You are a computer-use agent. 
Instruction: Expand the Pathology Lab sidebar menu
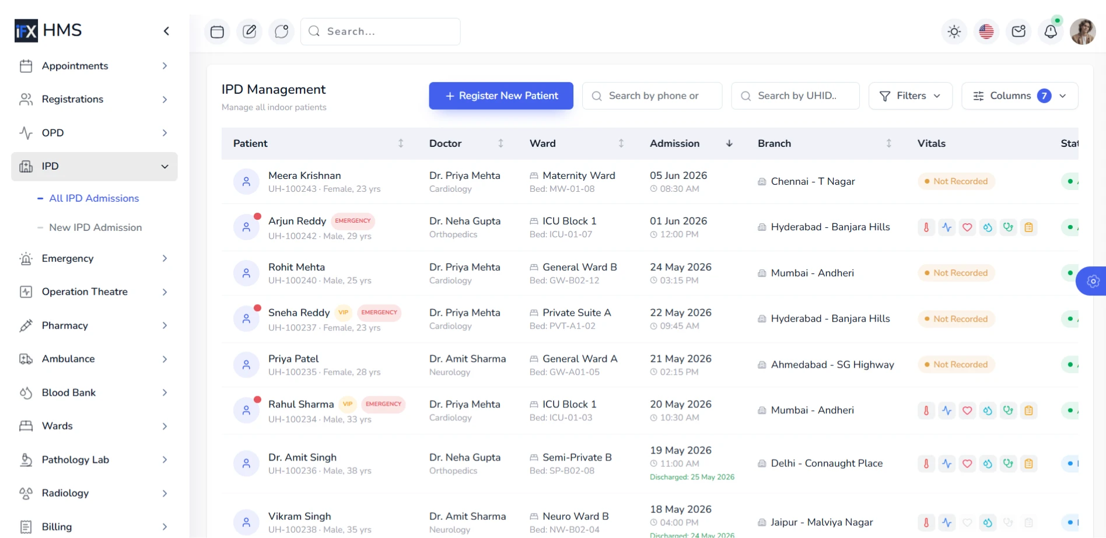coord(94,460)
